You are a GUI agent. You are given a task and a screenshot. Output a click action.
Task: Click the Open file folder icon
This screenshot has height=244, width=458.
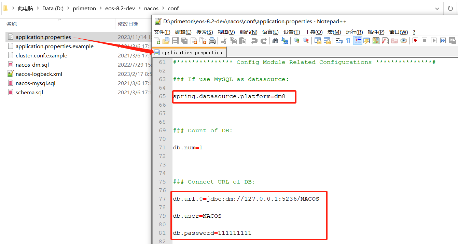coord(166,41)
